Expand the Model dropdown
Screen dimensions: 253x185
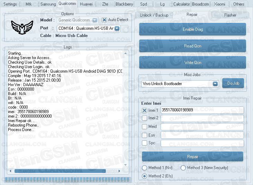[x=95, y=20]
